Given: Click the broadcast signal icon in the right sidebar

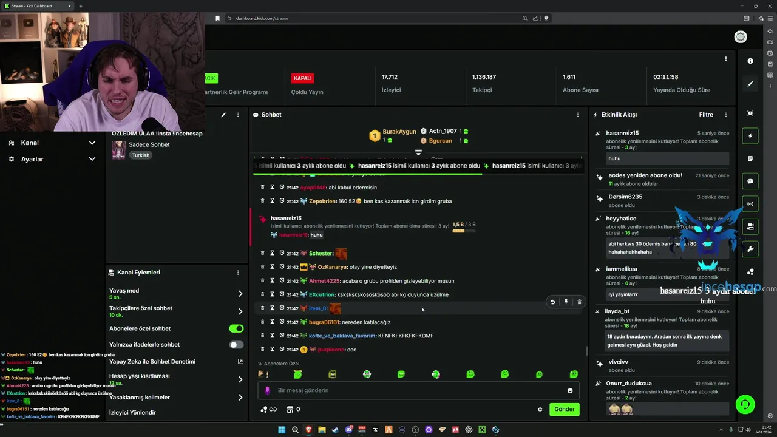Looking at the screenshot, I should click(x=750, y=204).
